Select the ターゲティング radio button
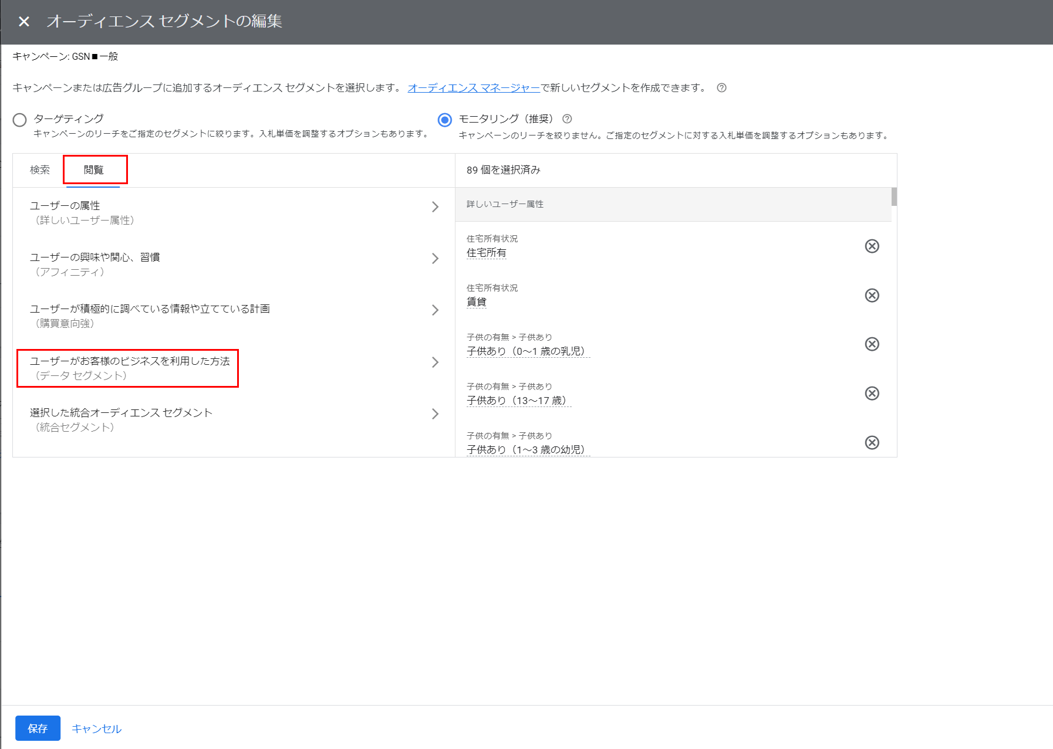 (x=20, y=120)
